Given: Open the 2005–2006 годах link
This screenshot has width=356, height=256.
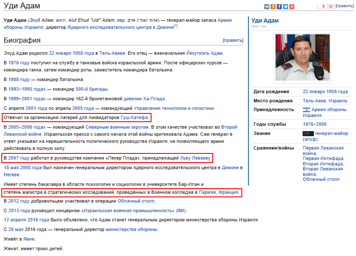Looking at the screenshot, I should point(27,127).
